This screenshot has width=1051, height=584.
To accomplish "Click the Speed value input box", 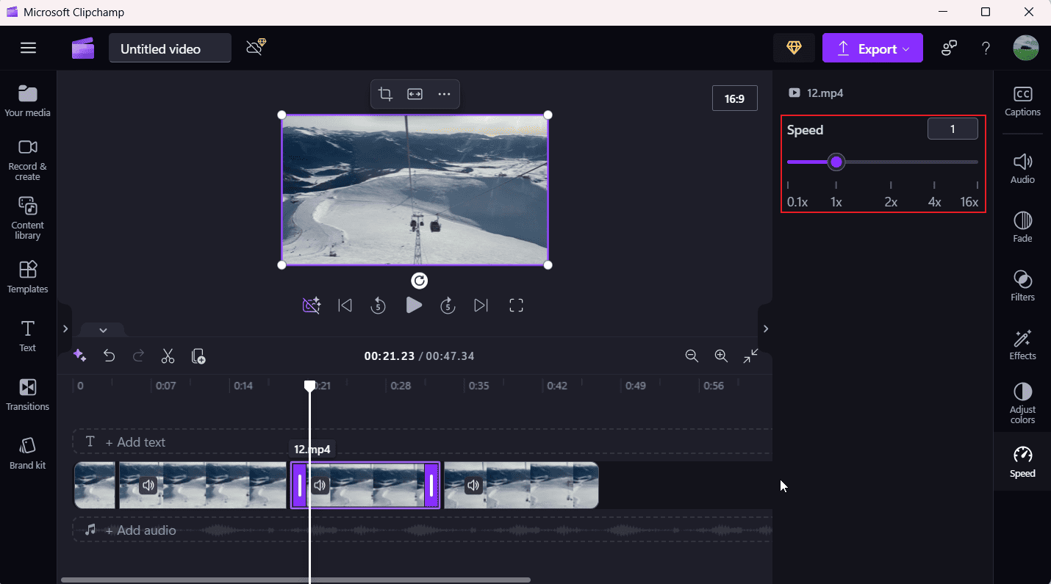I will point(953,129).
